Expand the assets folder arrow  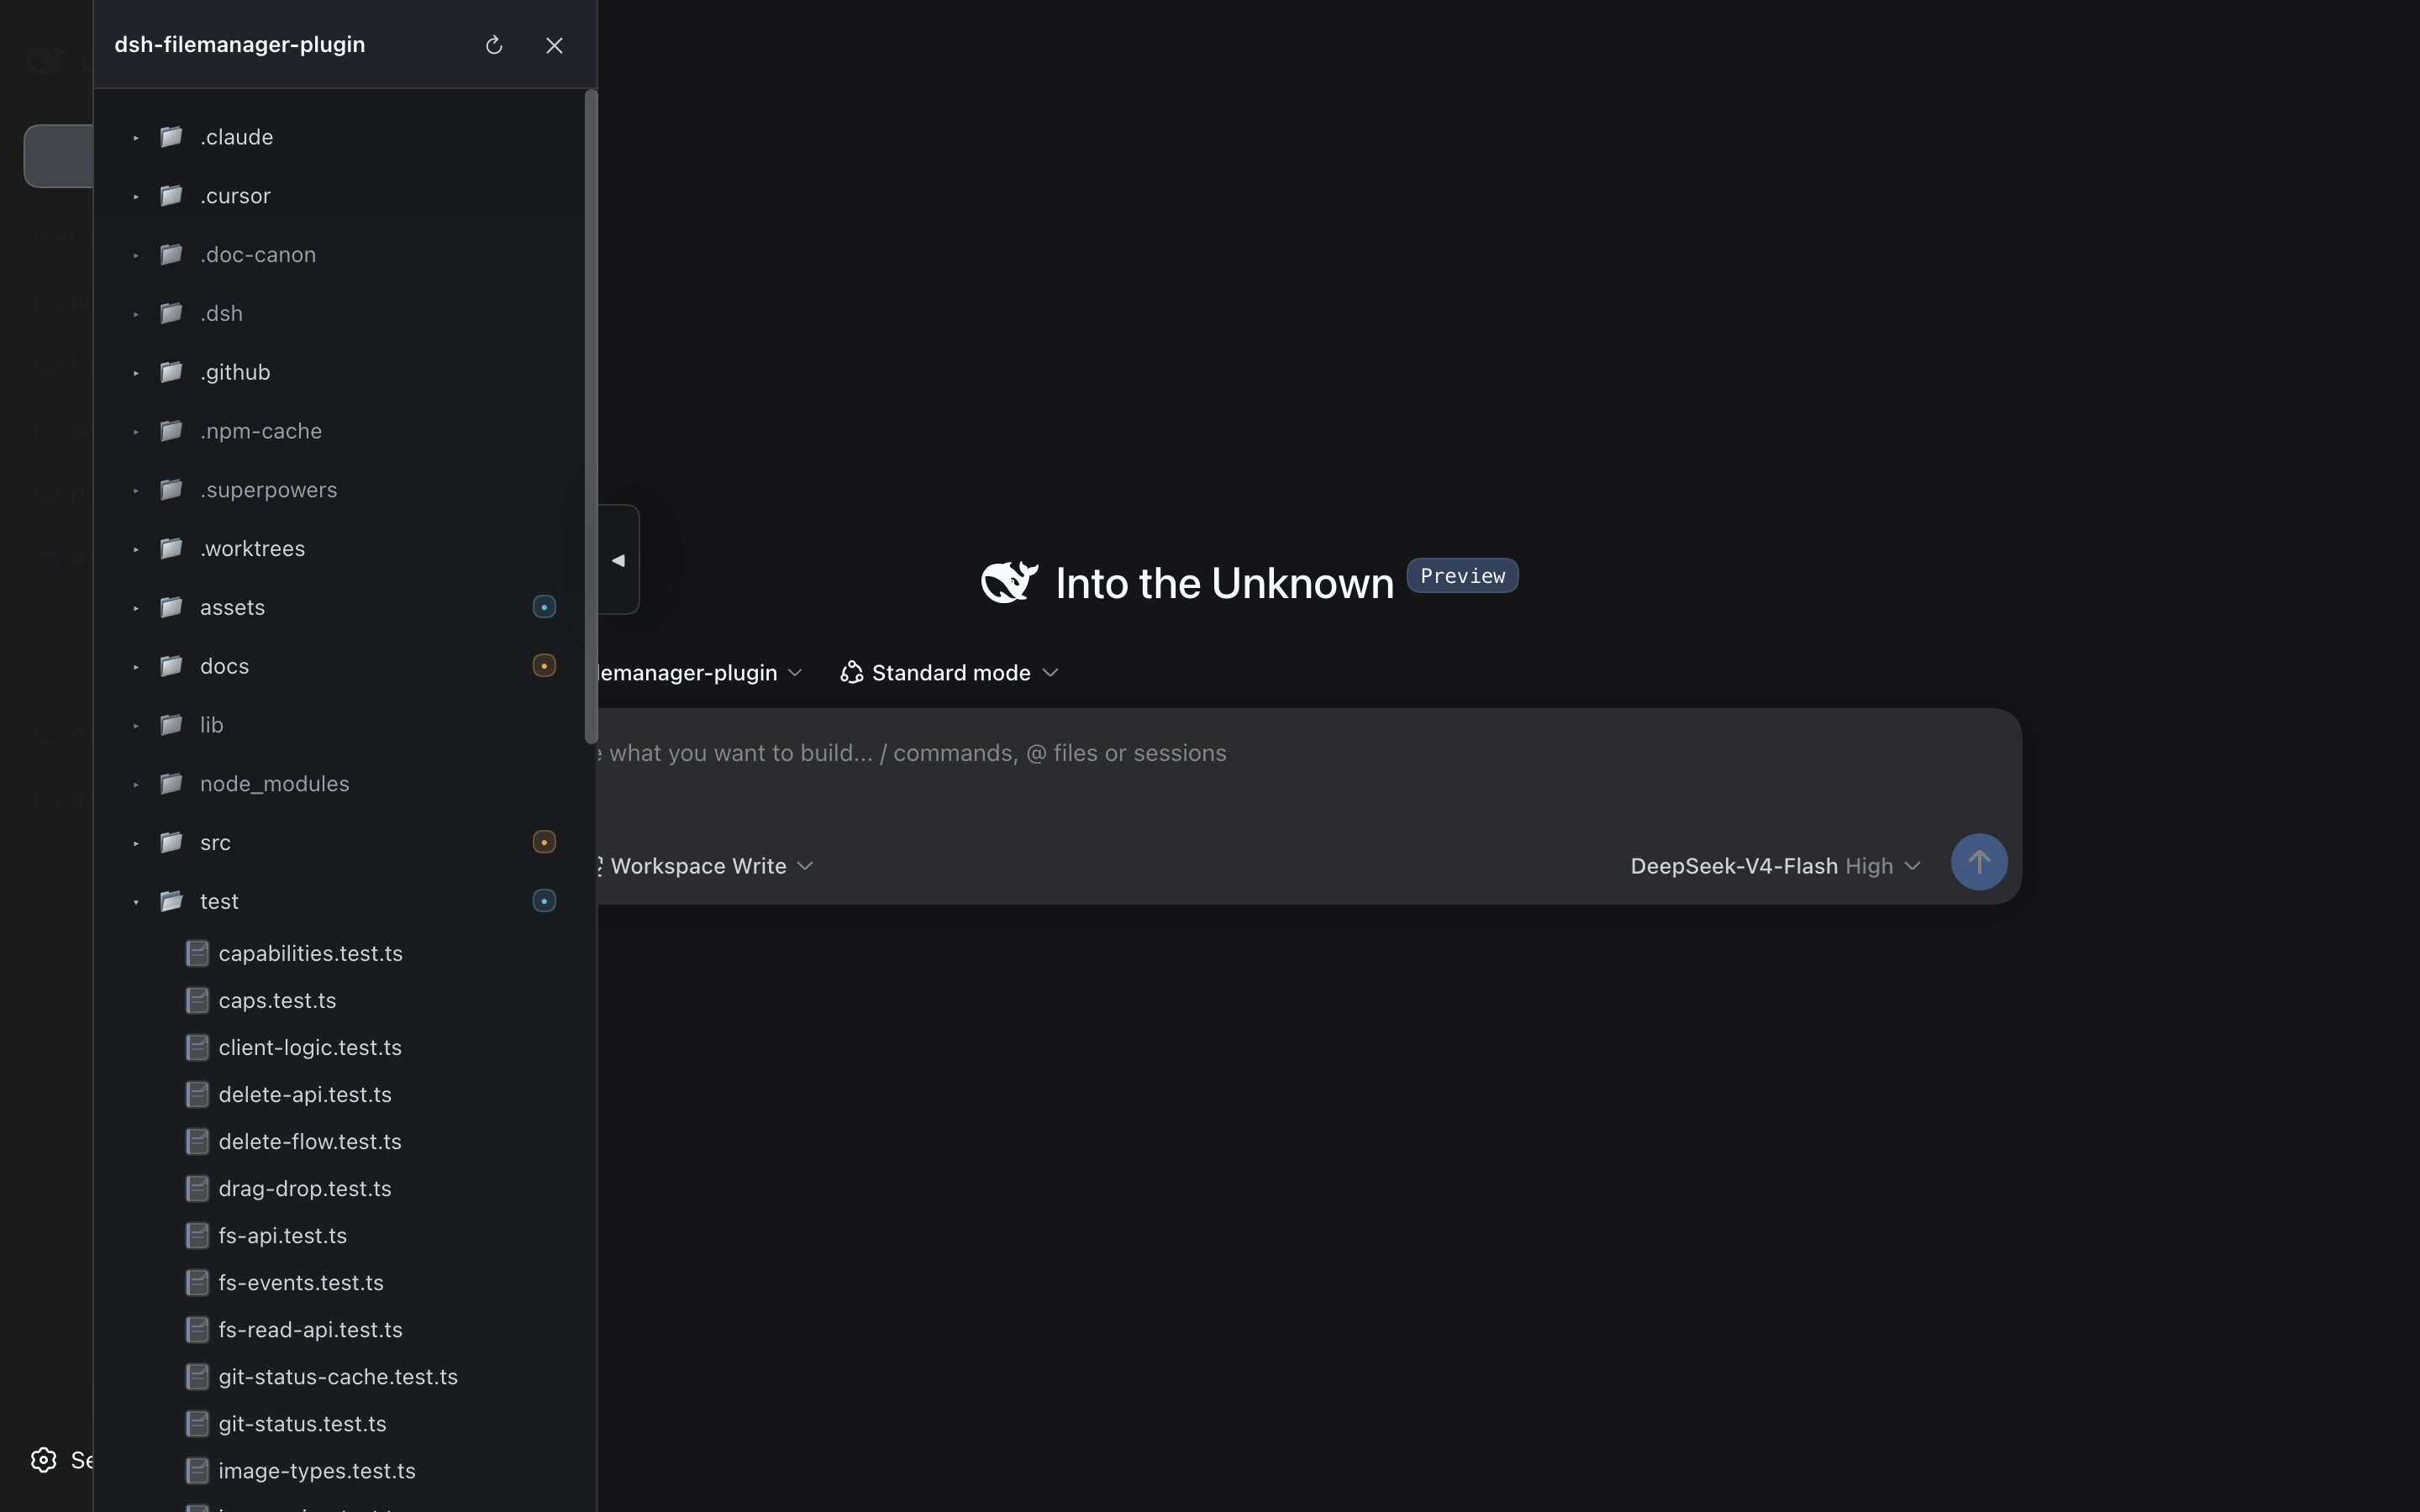[136, 608]
